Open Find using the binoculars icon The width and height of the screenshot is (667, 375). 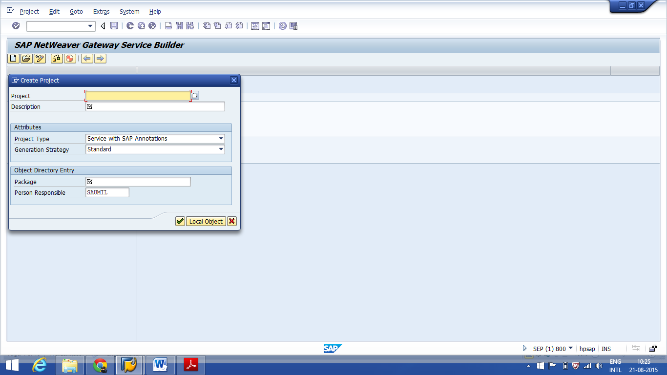pyautogui.click(x=179, y=26)
